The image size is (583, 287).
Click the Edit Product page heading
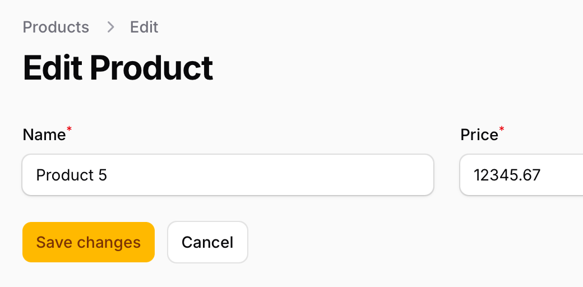118,68
